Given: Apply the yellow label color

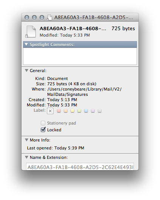Looking at the screenshot, I should pyautogui.click(x=72, y=111).
